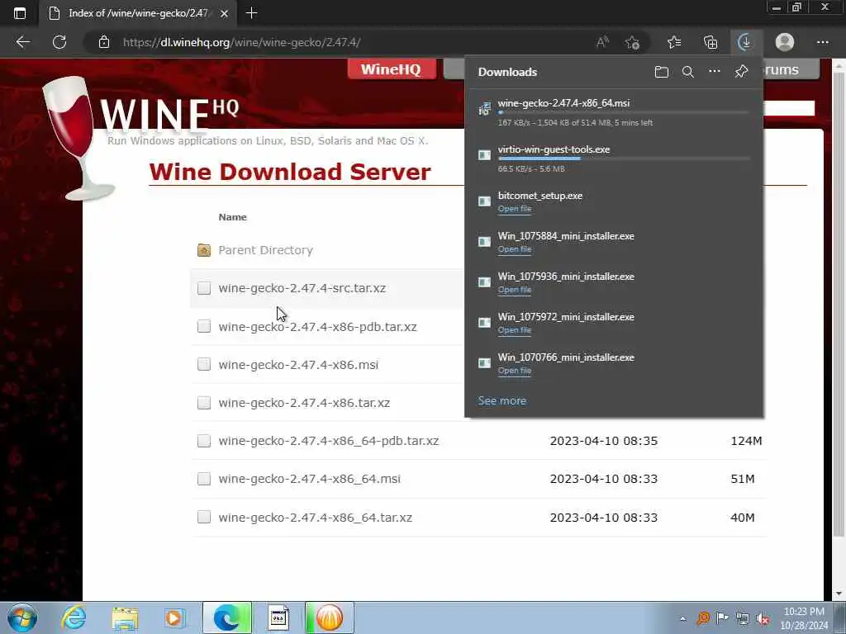Open file for Win_1070766_mini_installer.exe

click(x=515, y=371)
